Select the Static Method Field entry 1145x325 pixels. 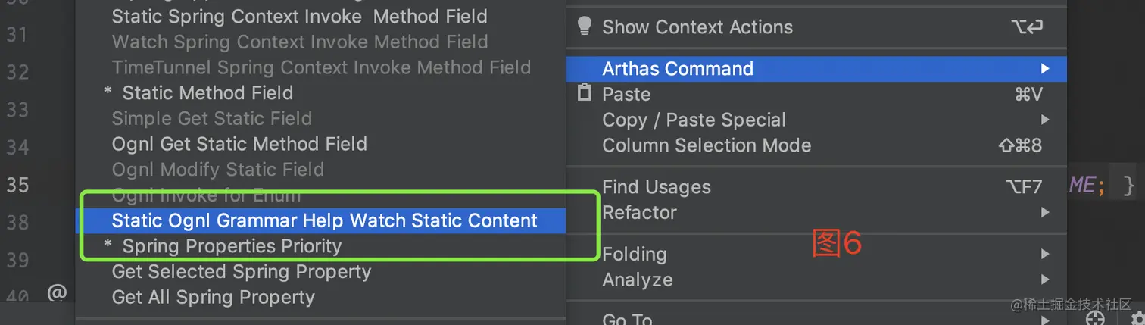click(207, 93)
